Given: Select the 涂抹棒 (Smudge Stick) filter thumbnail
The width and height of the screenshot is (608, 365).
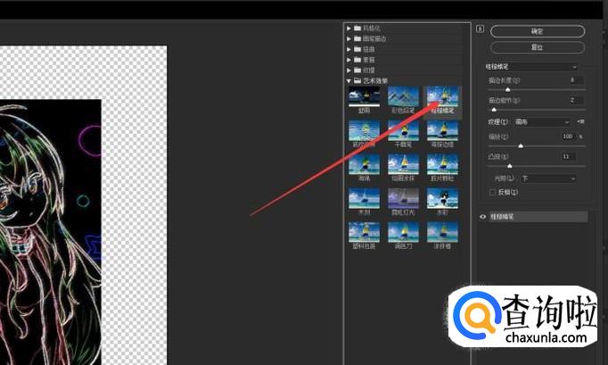Looking at the screenshot, I should (442, 232).
